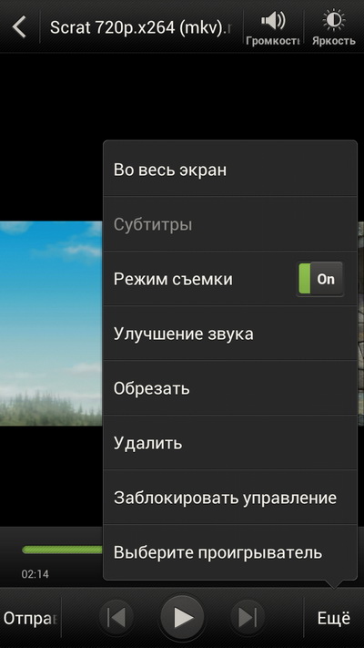Viewport: 364px width, 648px height.
Task: Open Выберите проигрыватель option
Action: (230, 552)
